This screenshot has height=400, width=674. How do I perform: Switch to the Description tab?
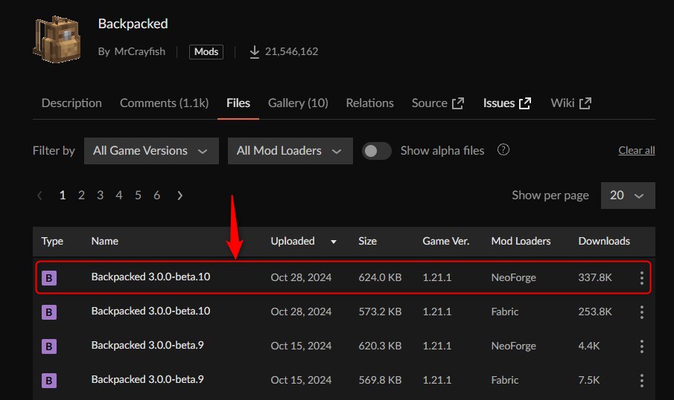tap(71, 103)
